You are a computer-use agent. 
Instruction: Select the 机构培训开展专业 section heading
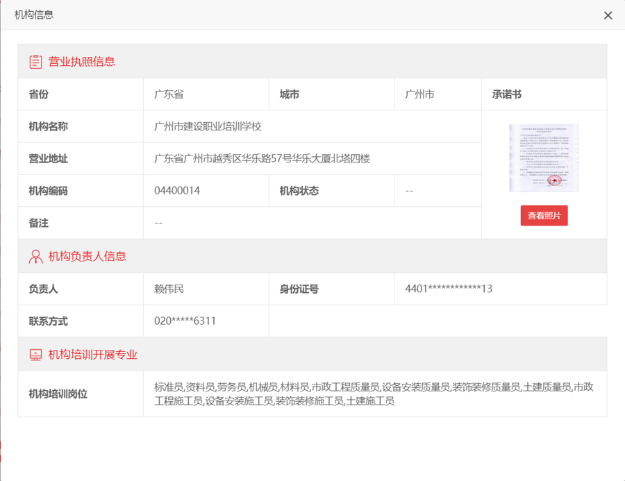(93, 355)
